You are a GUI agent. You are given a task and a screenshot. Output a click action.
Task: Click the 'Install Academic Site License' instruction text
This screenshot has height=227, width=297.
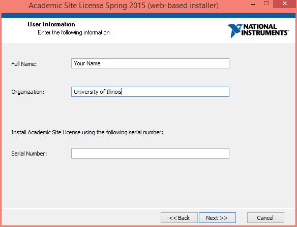(x=87, y=132)
